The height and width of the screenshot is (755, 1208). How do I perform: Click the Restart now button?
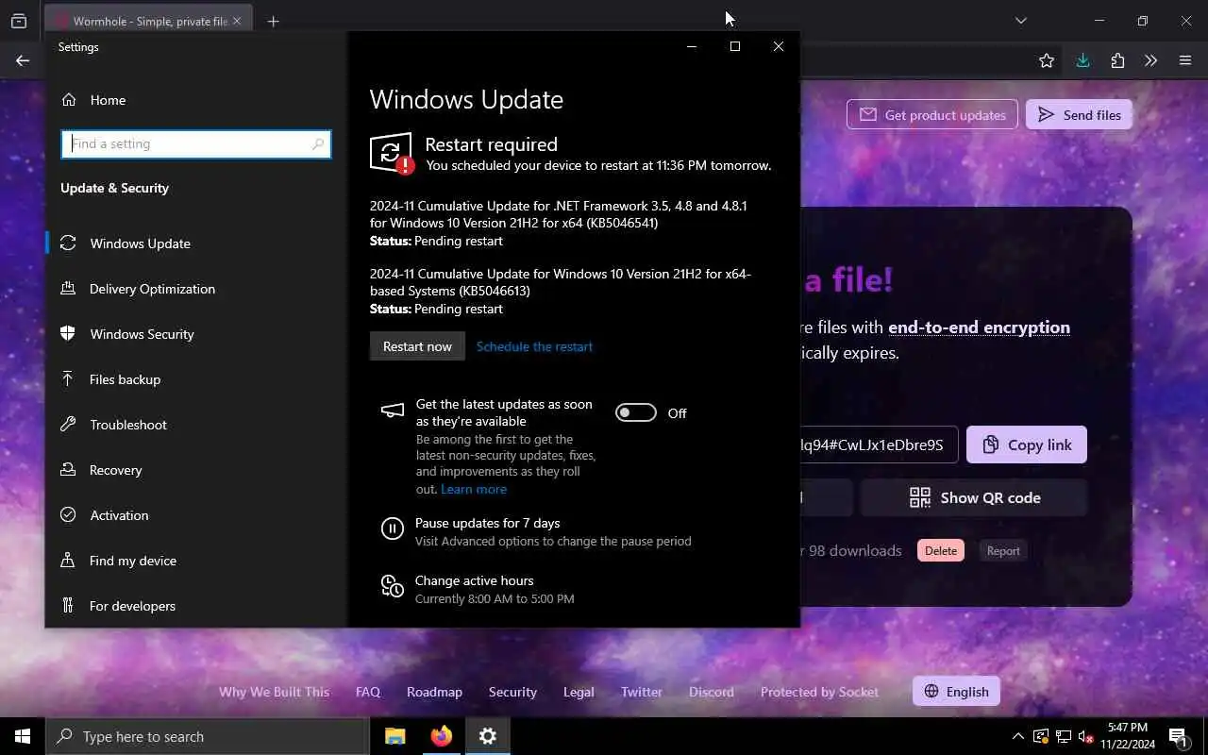coord(417,346)
